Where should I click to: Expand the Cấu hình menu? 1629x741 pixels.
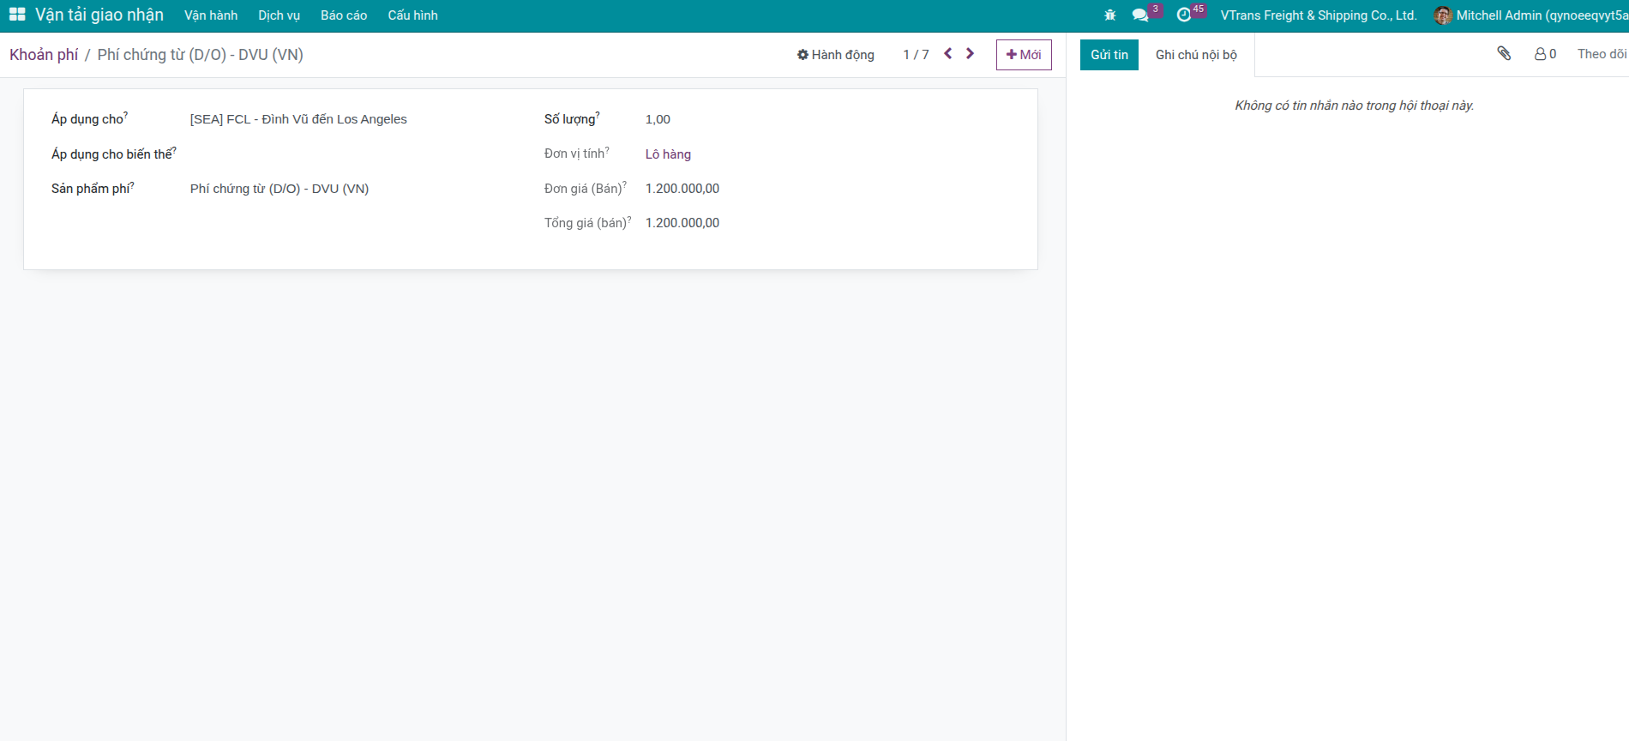point(412,15)
